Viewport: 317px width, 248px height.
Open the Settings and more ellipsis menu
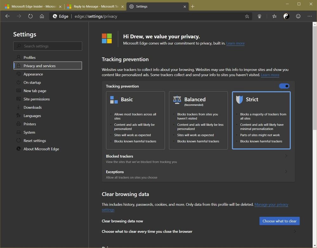pos(309,16)
